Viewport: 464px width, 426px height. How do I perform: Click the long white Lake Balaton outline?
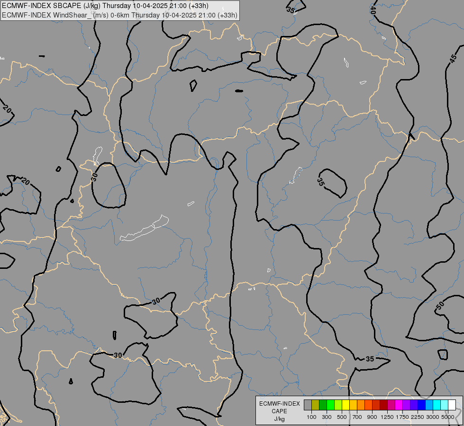pos(145,228)
